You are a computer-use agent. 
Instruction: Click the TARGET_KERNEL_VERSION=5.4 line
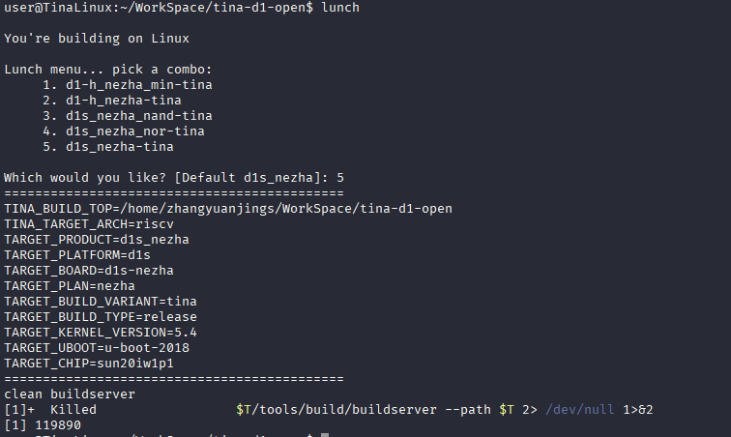pos(101,333)
